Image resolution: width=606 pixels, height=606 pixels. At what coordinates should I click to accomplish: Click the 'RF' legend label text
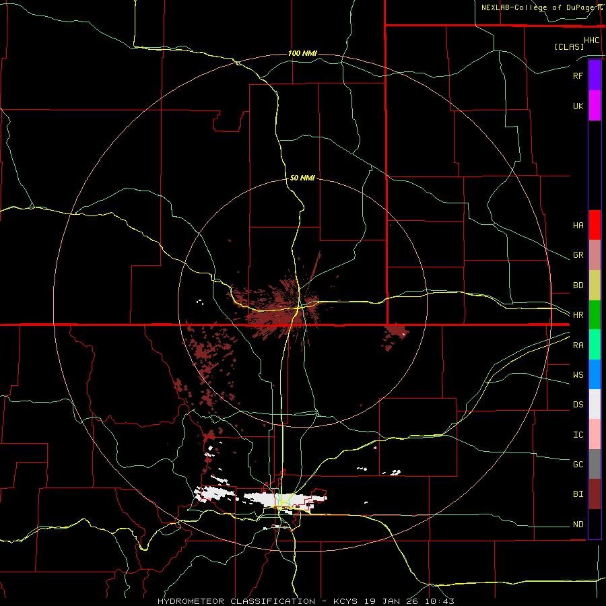tap(578, 75)
